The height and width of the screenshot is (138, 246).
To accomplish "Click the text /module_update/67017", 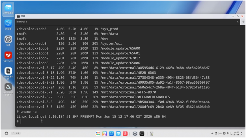I will tap(120, 58).
